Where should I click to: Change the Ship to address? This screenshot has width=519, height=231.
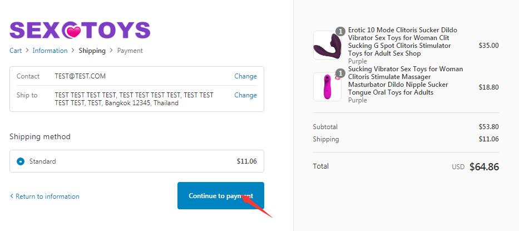coord(245,95)
